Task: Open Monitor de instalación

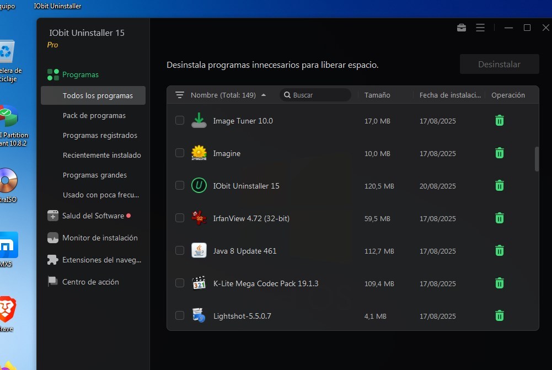Action: 93,238
